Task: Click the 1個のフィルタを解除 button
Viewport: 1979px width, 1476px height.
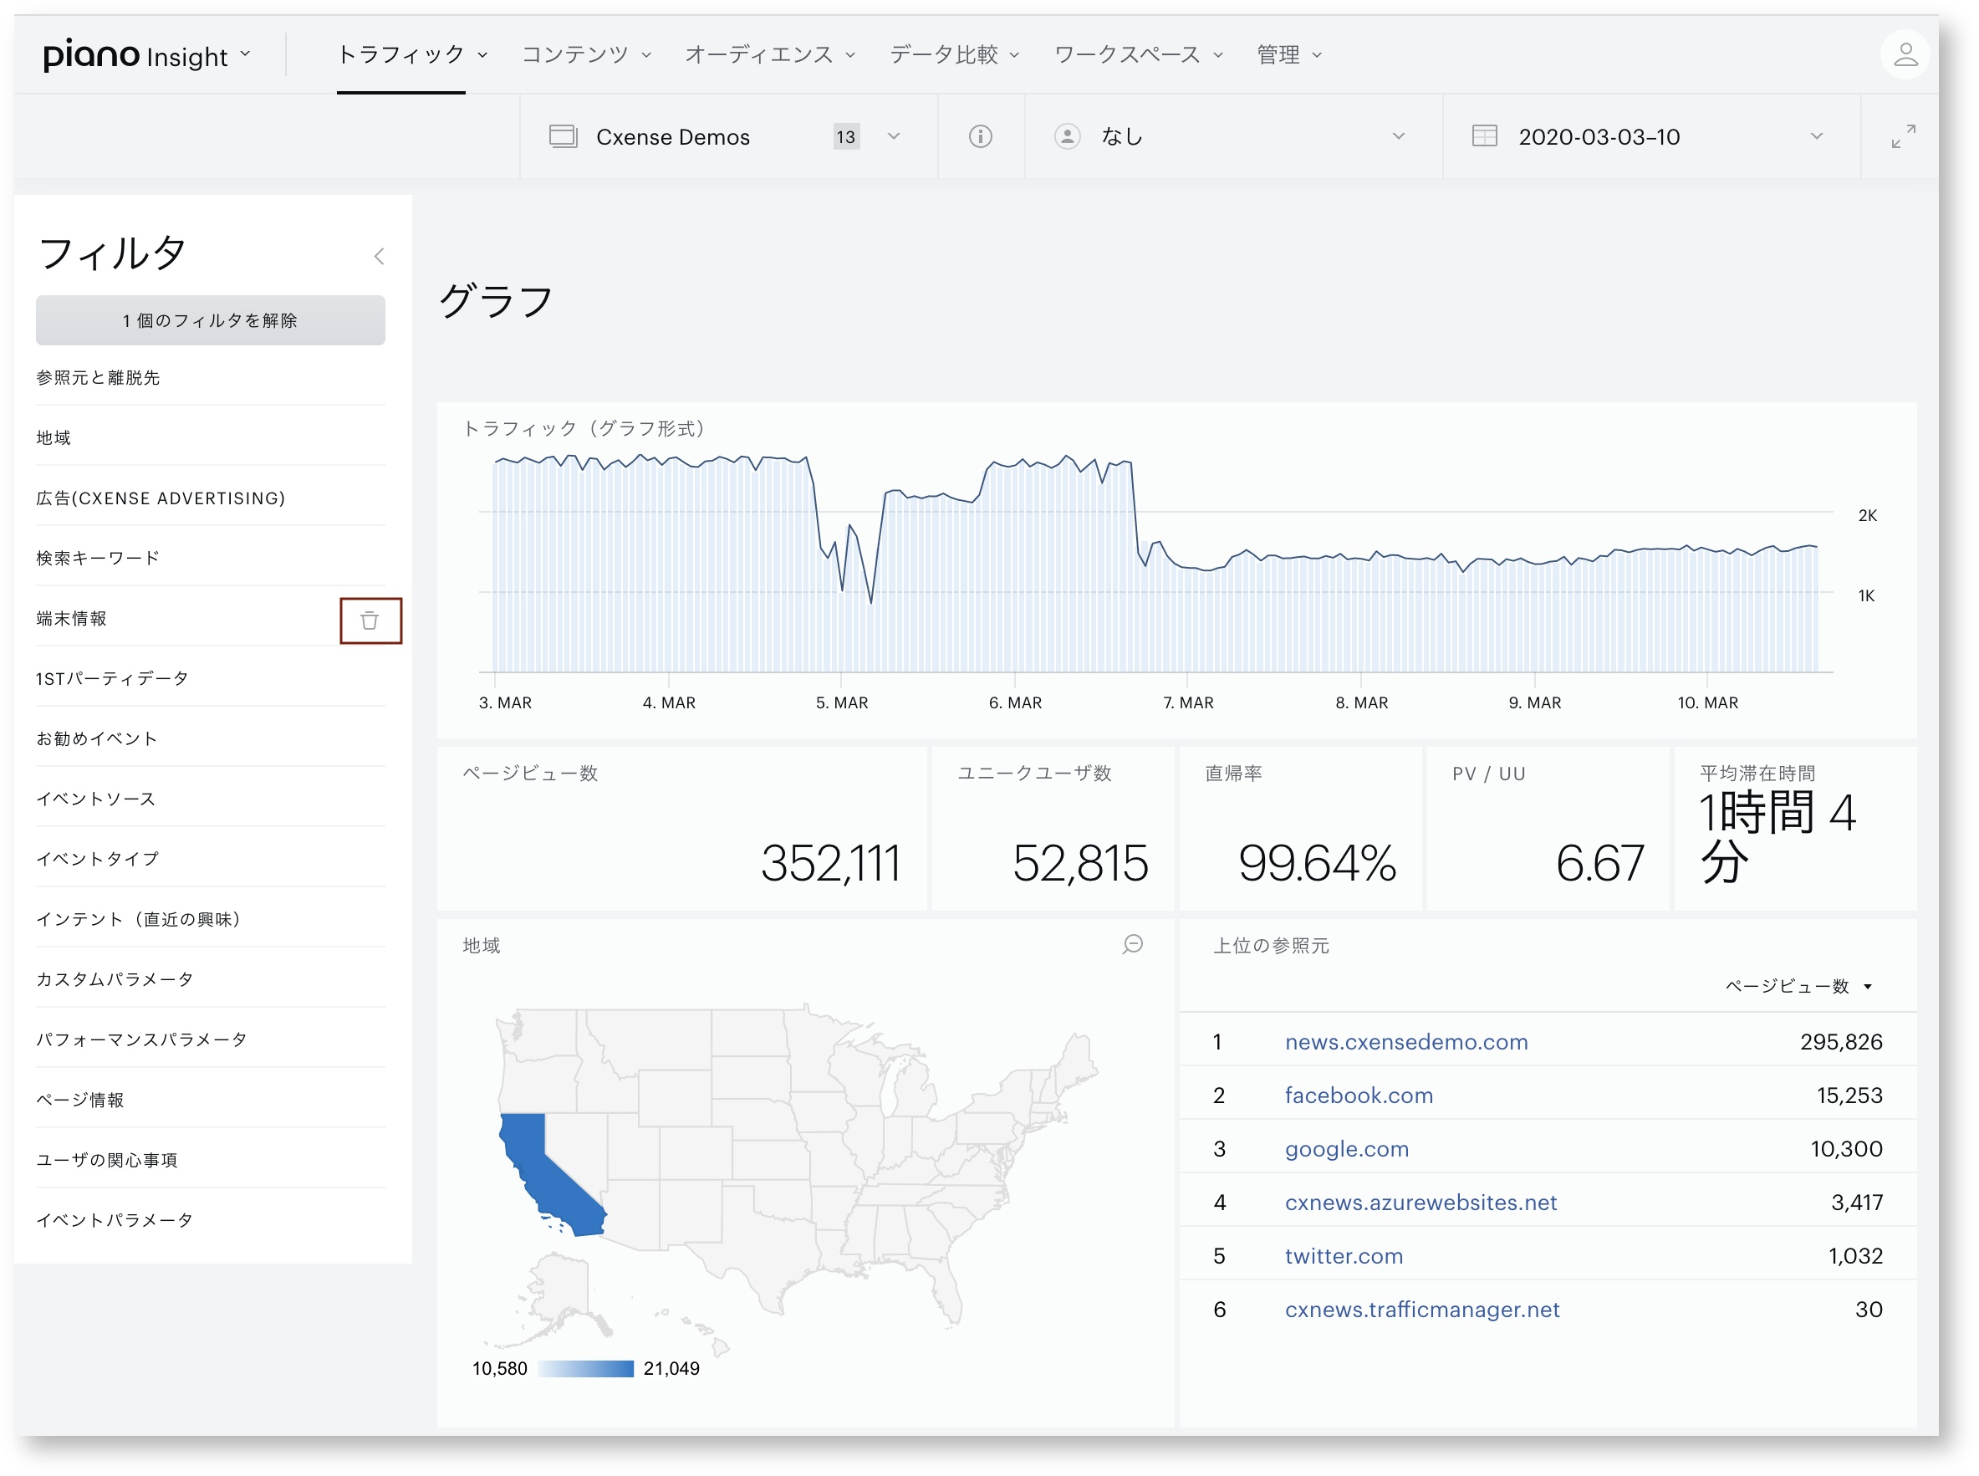Action: tap(210, 319)
